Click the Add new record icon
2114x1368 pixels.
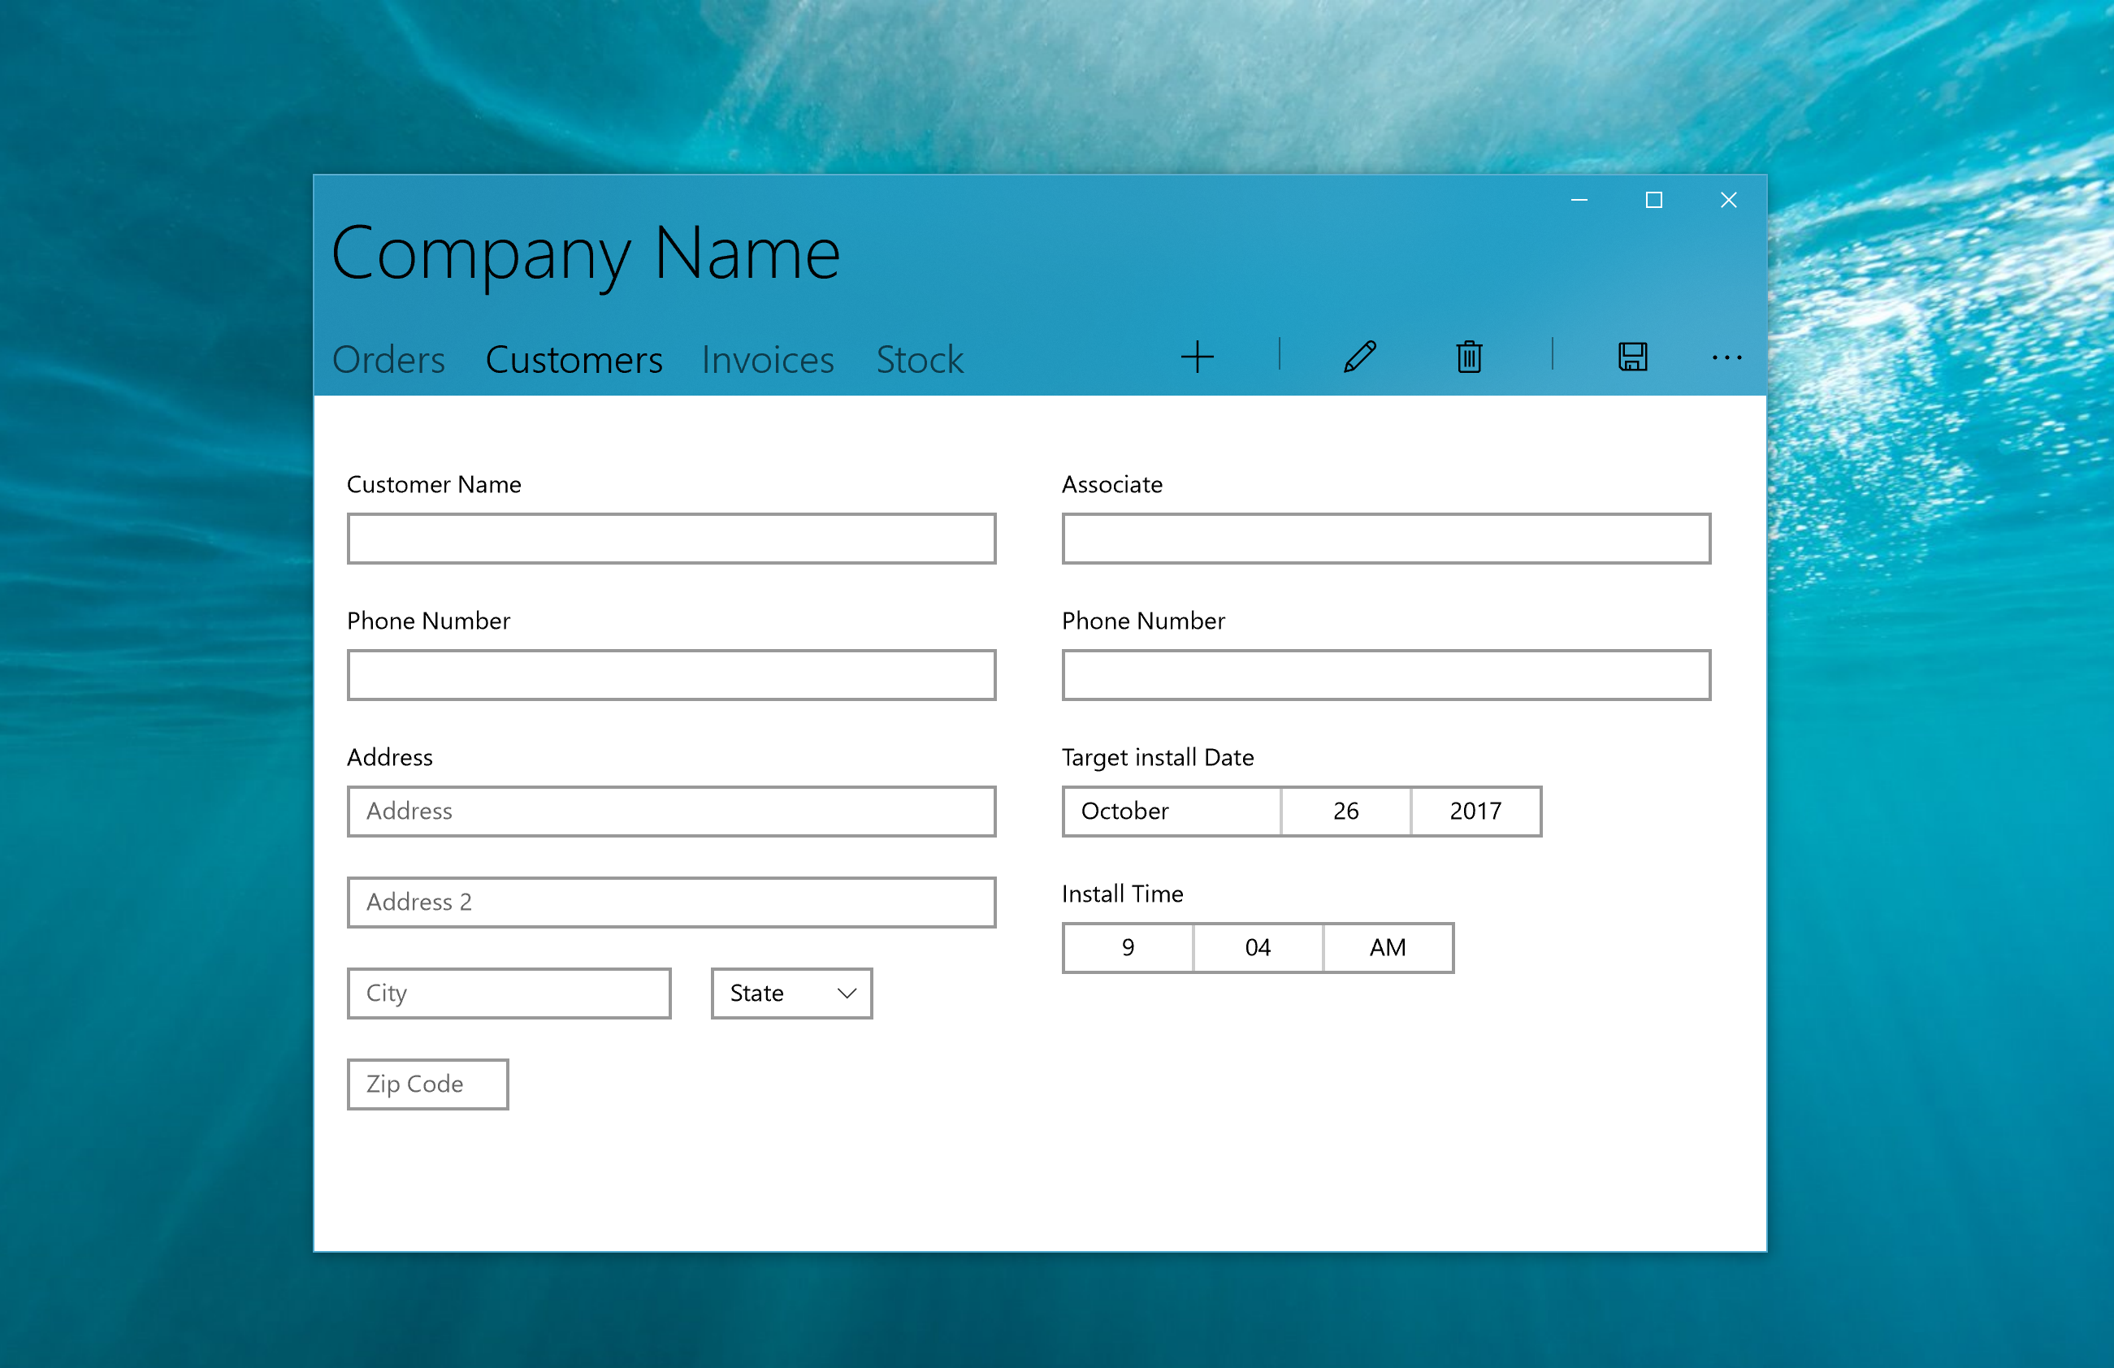(x=1198, y=359)
